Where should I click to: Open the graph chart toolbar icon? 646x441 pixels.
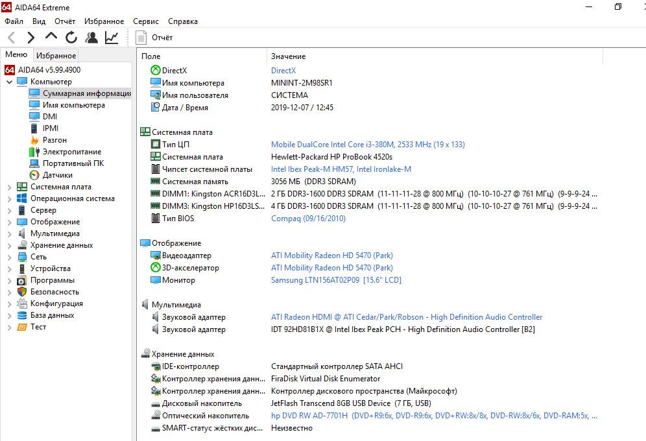(x=112, y=38)
